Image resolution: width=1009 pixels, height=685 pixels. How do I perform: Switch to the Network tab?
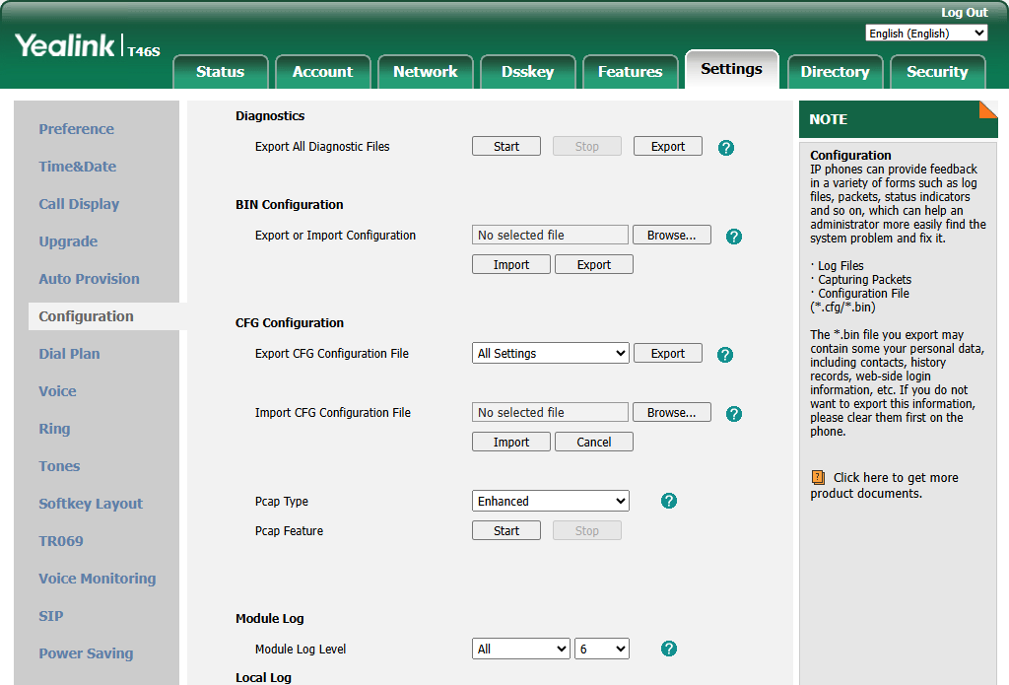coord(425,71)
